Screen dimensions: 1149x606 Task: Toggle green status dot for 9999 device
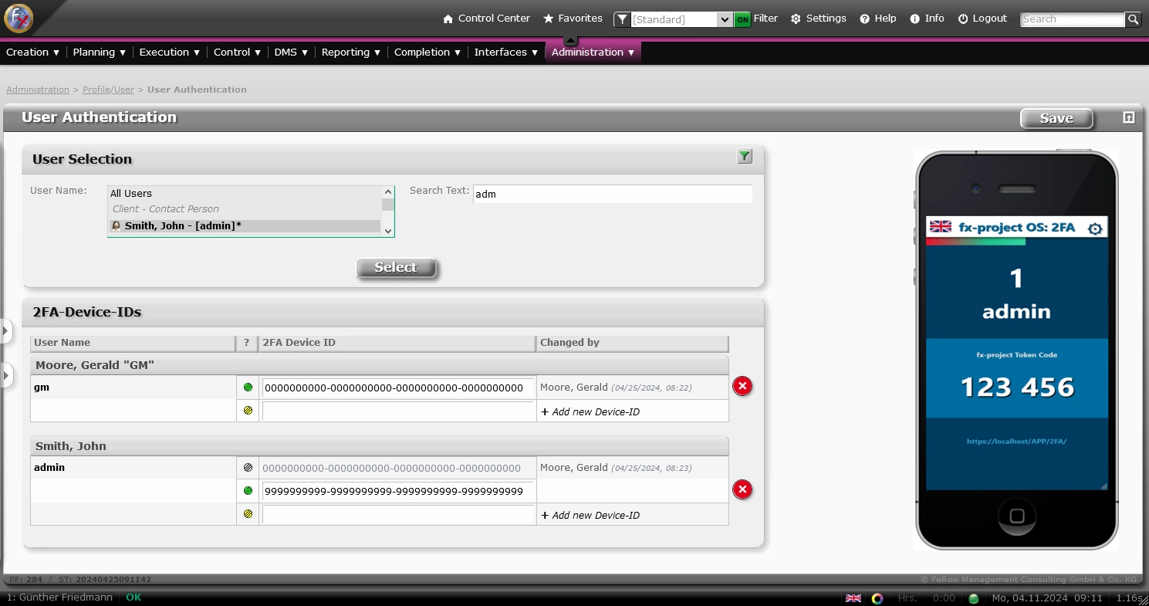pos(248,491)
